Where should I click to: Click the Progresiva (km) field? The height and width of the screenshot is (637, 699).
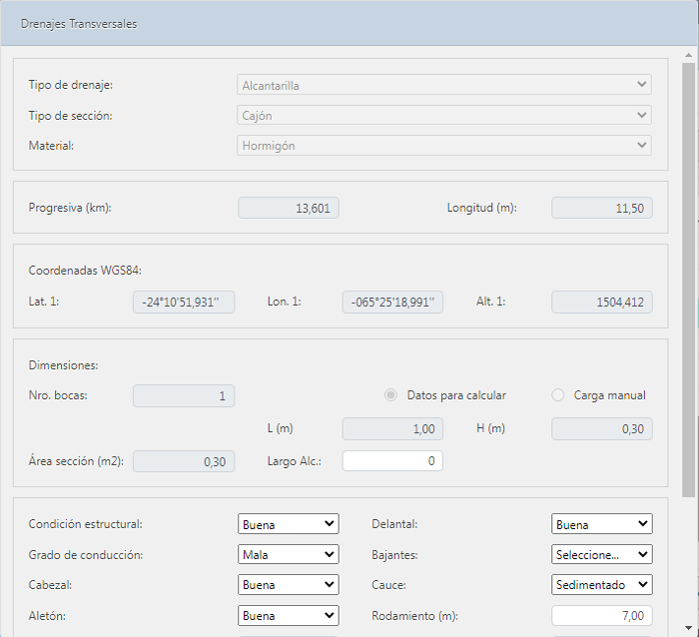tap(289, 208)
